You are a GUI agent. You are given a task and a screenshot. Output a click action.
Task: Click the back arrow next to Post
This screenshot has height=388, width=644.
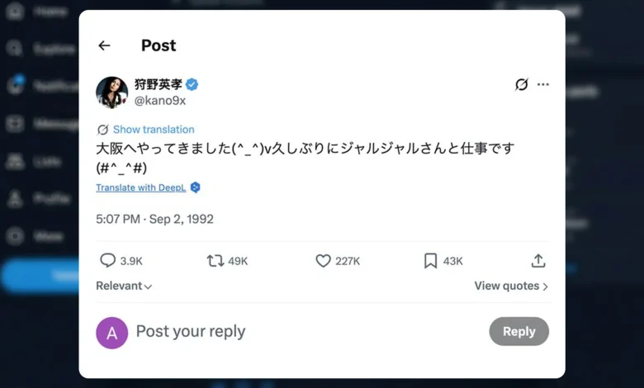pyautogui.click(x=104, y=45)
